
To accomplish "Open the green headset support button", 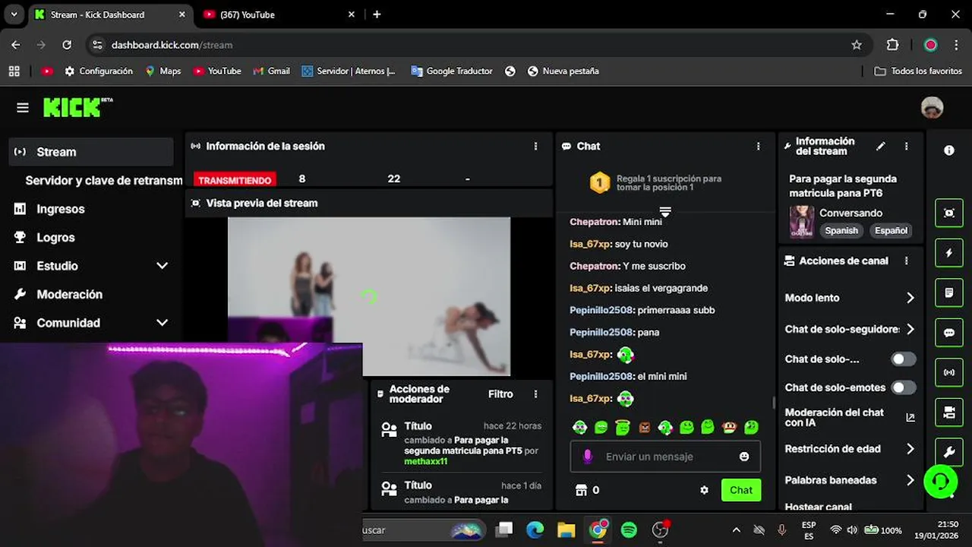I will 940,480.
